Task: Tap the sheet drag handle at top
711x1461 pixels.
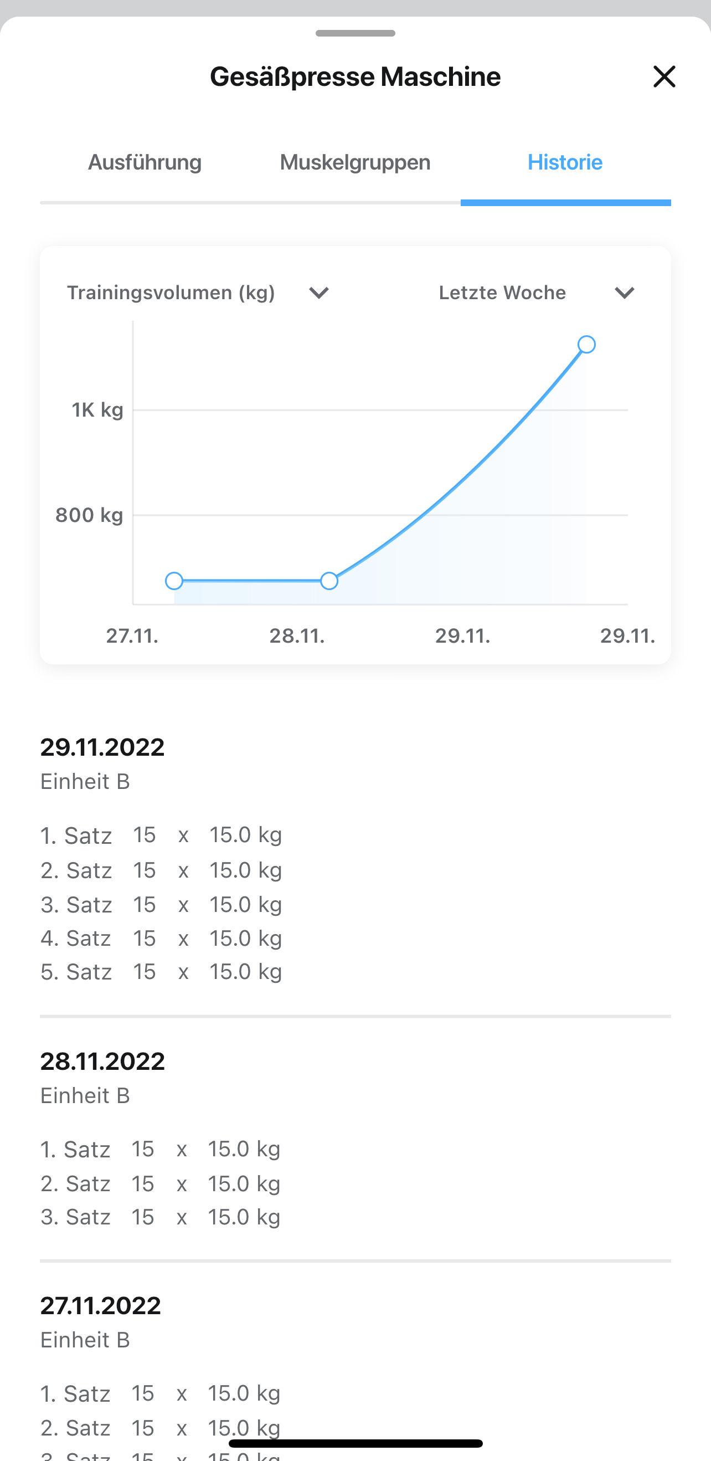Action: 355,33
